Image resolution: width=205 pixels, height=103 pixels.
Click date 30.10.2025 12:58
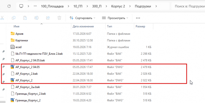(83, 40)
